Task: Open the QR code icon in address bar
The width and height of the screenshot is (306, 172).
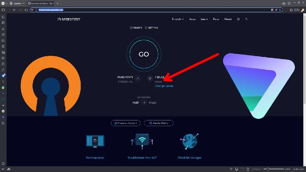Action: pos(272,10)
